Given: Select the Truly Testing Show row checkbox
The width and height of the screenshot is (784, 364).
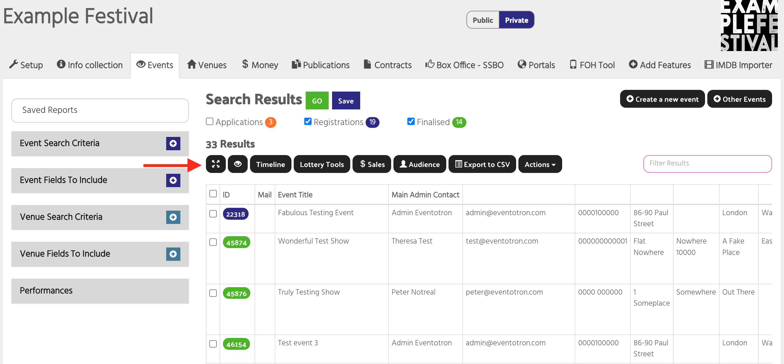Looking at the screenshot, I should [213, 293].
